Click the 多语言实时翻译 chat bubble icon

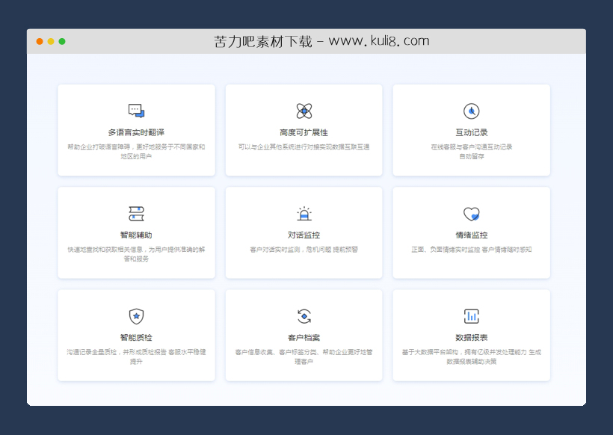[137, 109]
